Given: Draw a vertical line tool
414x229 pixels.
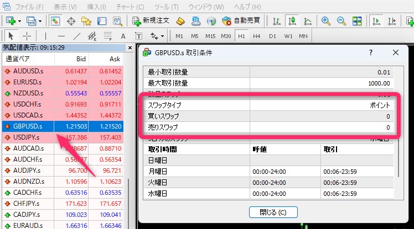Looking at the screenshot, I should pos(45,36).
